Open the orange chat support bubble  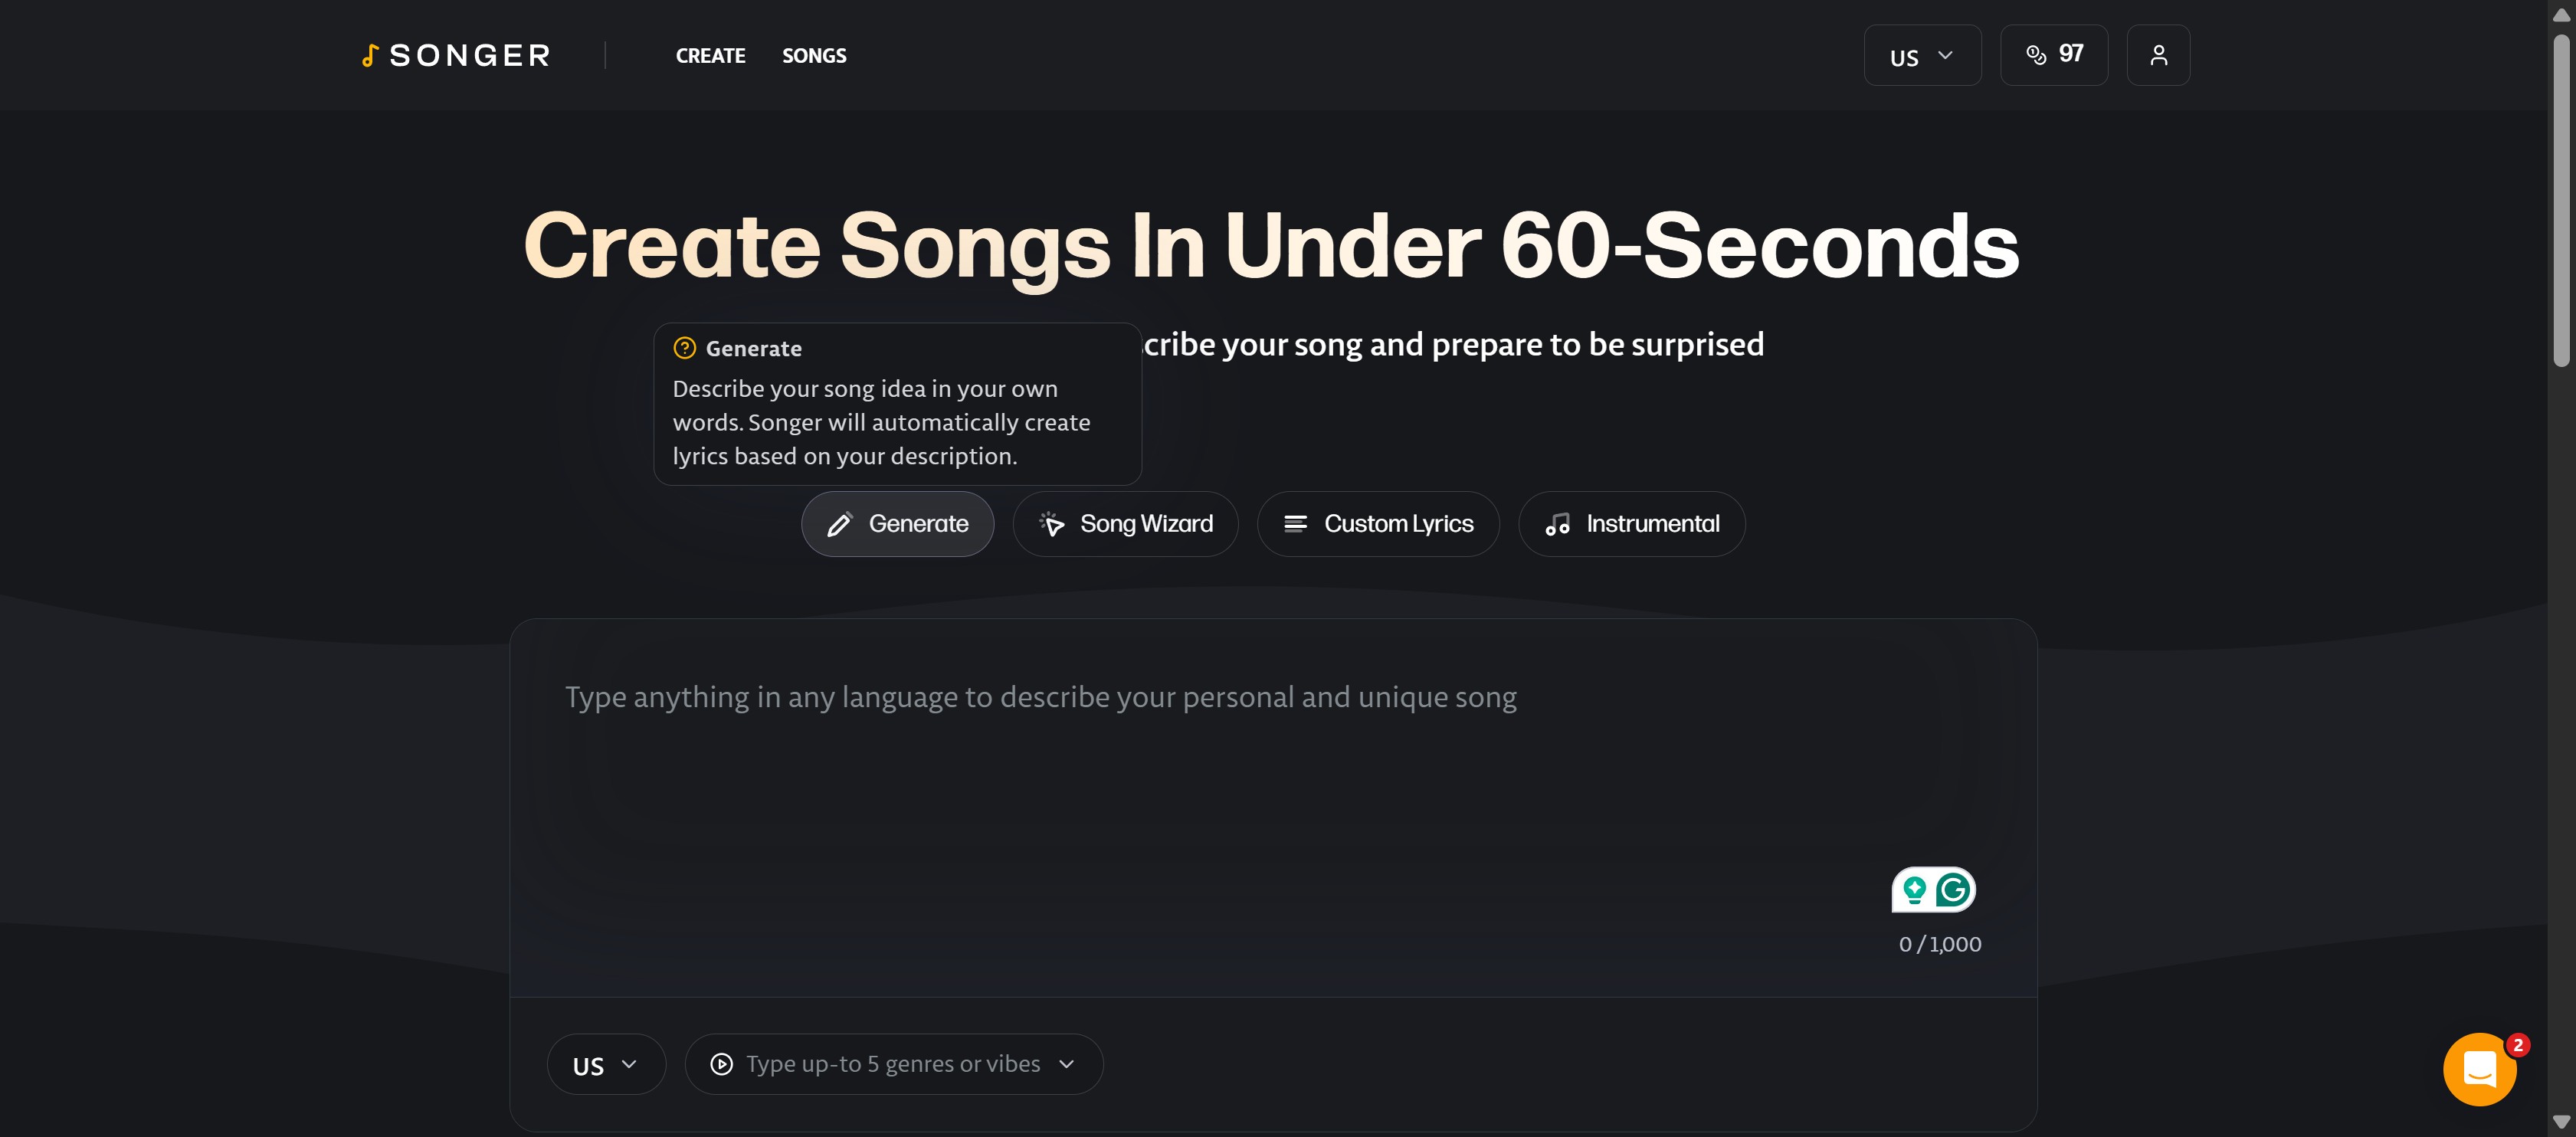[2479, 1069]
